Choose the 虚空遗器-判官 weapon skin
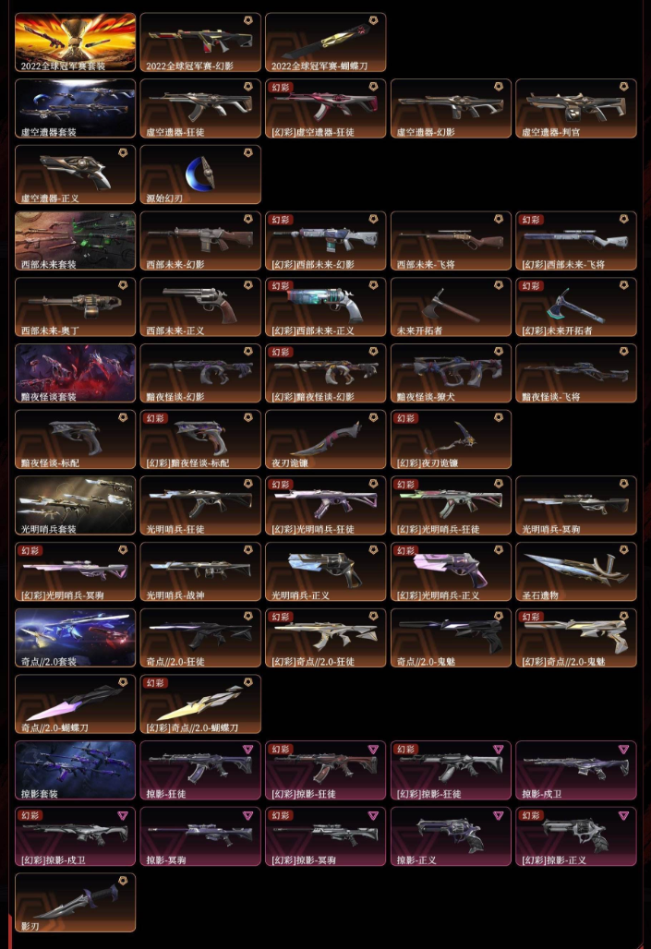The image size is (651, 949). [576, 108]
